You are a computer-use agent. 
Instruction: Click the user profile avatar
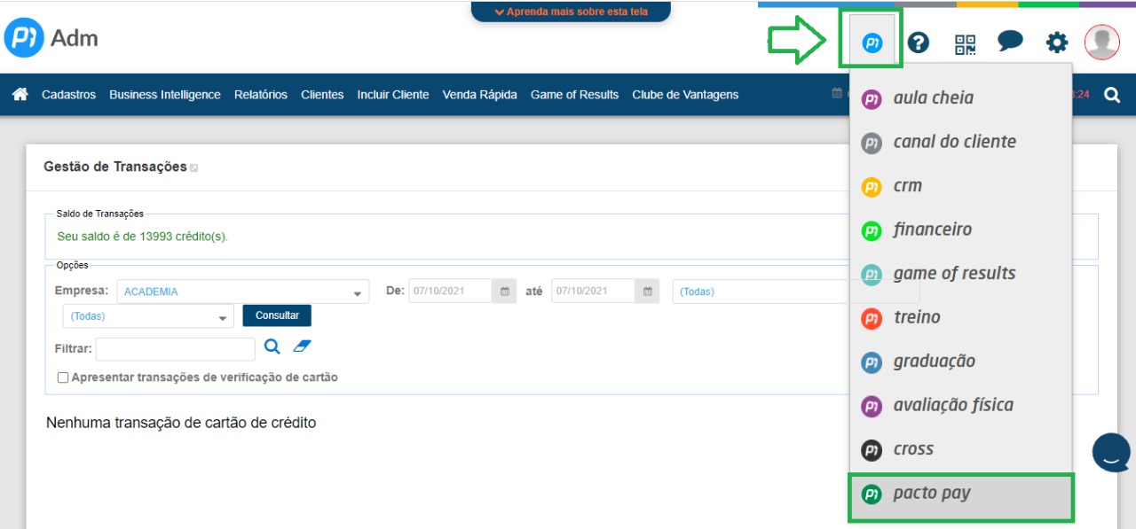pos(1101,42)
